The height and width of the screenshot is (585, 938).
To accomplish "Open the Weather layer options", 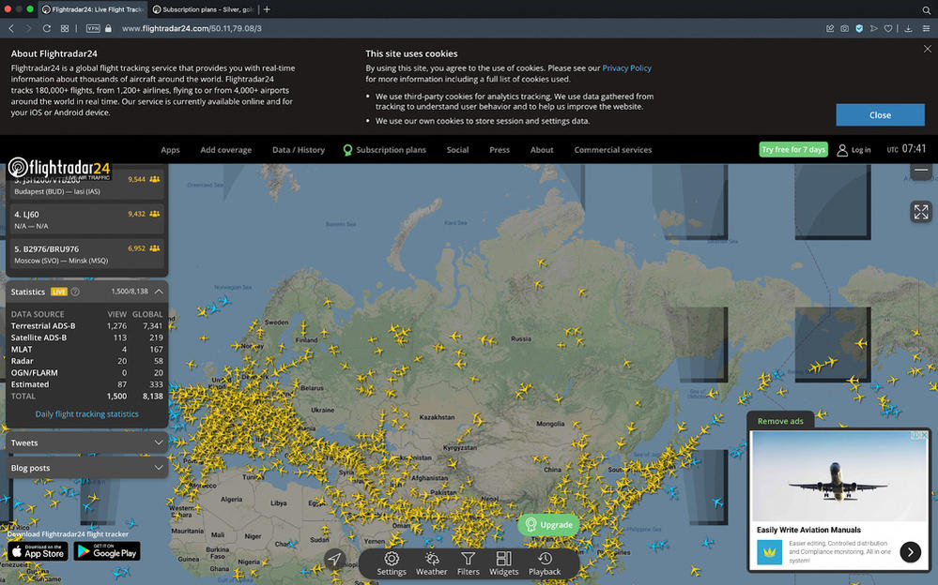I will click(431, 563).
